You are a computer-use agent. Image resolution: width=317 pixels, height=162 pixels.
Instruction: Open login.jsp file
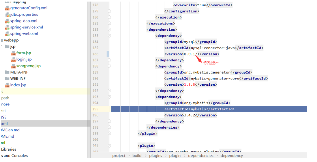[x=24, y=59]
